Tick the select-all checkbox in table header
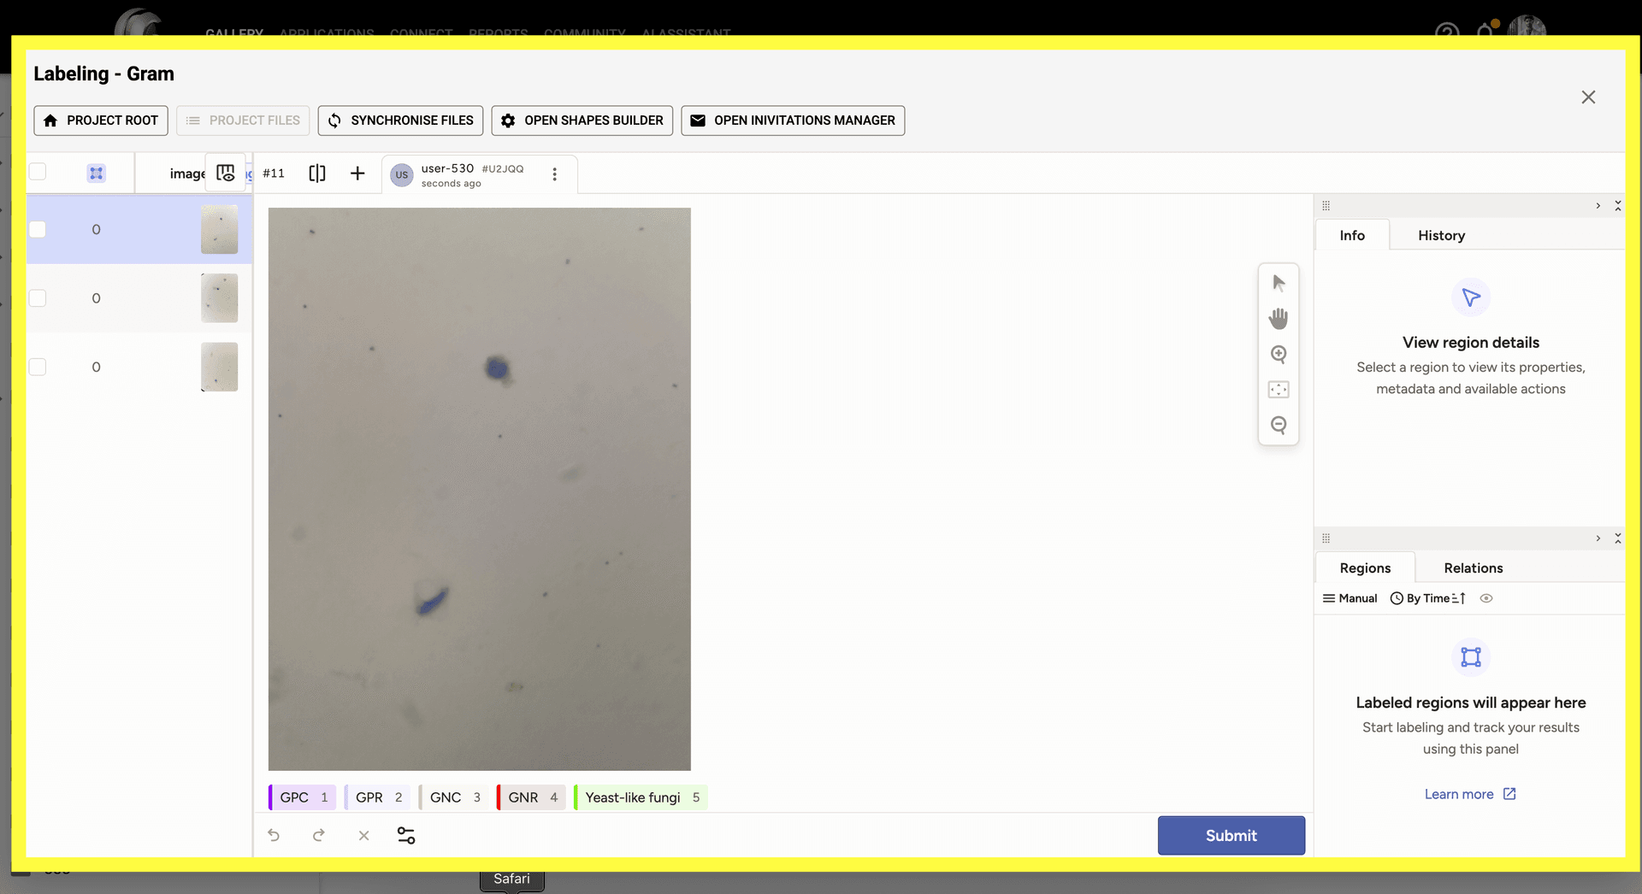The width and height of the screenshot is (1642, 894). 38,172
